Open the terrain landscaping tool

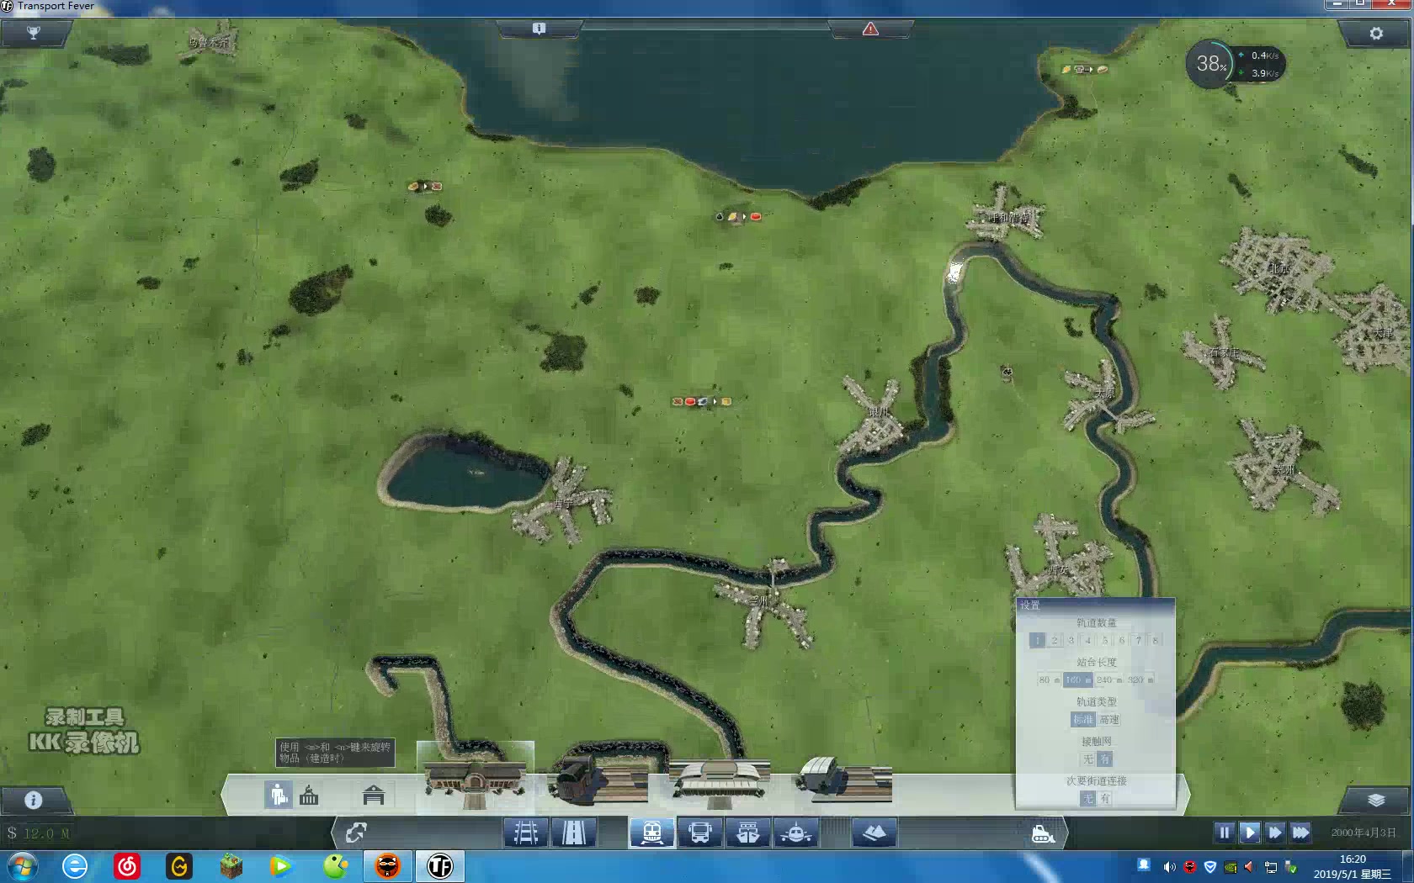tap(874, 833)
